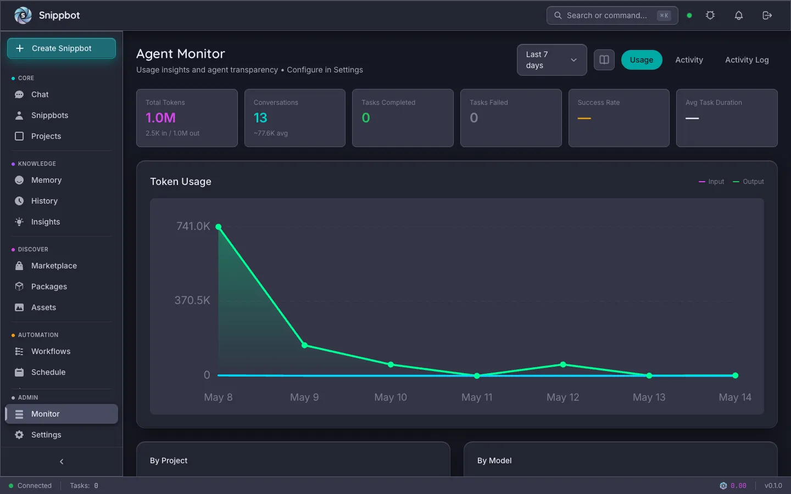Open Chat from the sidebar
Image resolution: width=791 pixels, height=494 pixels.
(x=62, y=94)
